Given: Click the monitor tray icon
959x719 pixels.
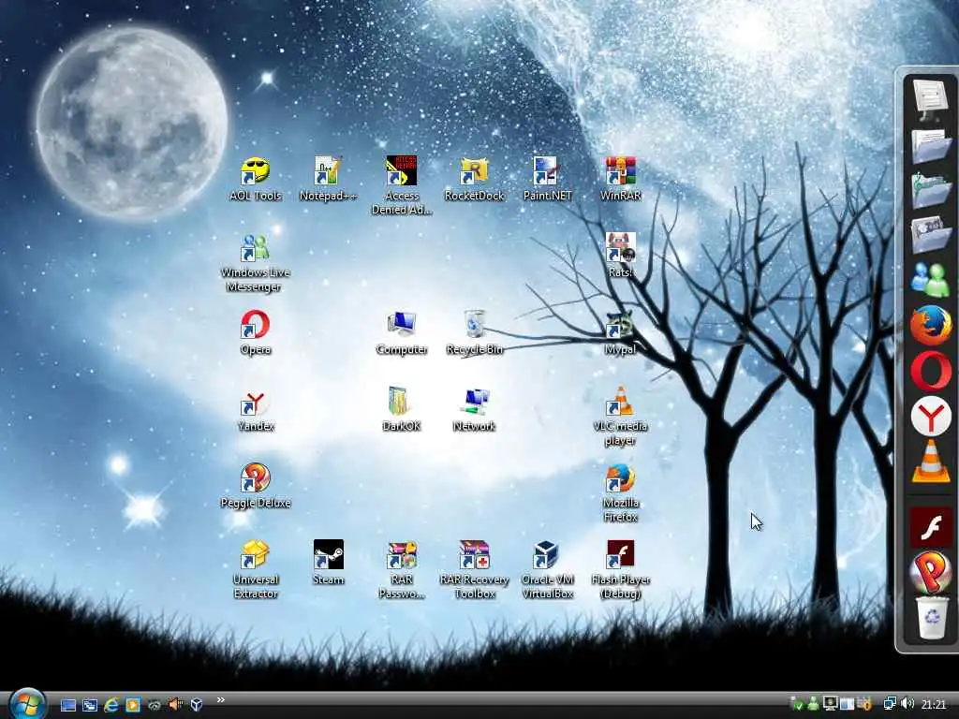Looking at the screenshot, I should pos(830,704).
